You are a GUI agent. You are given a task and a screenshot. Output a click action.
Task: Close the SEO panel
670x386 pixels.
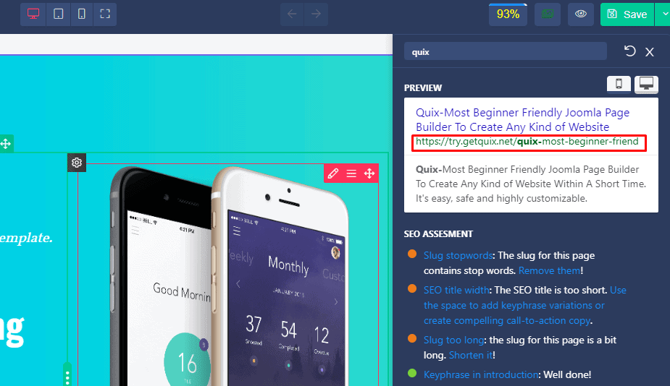650,52
